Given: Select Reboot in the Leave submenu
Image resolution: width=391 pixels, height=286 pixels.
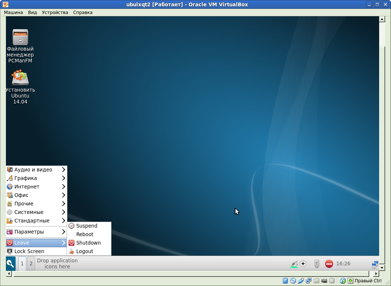Looking at the screenshot, I should pos(89,234).
